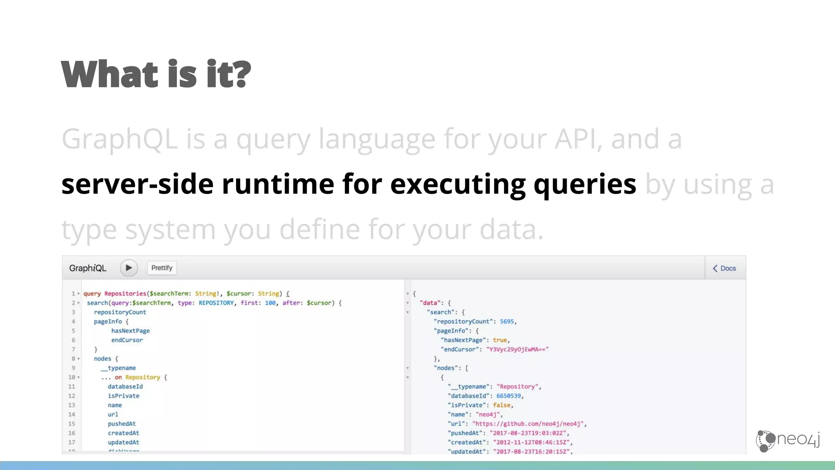The height and width of the screenshot is (470, 835).
Task: Click repositoryCount field in query editor
Action: (x=120, y=312)
